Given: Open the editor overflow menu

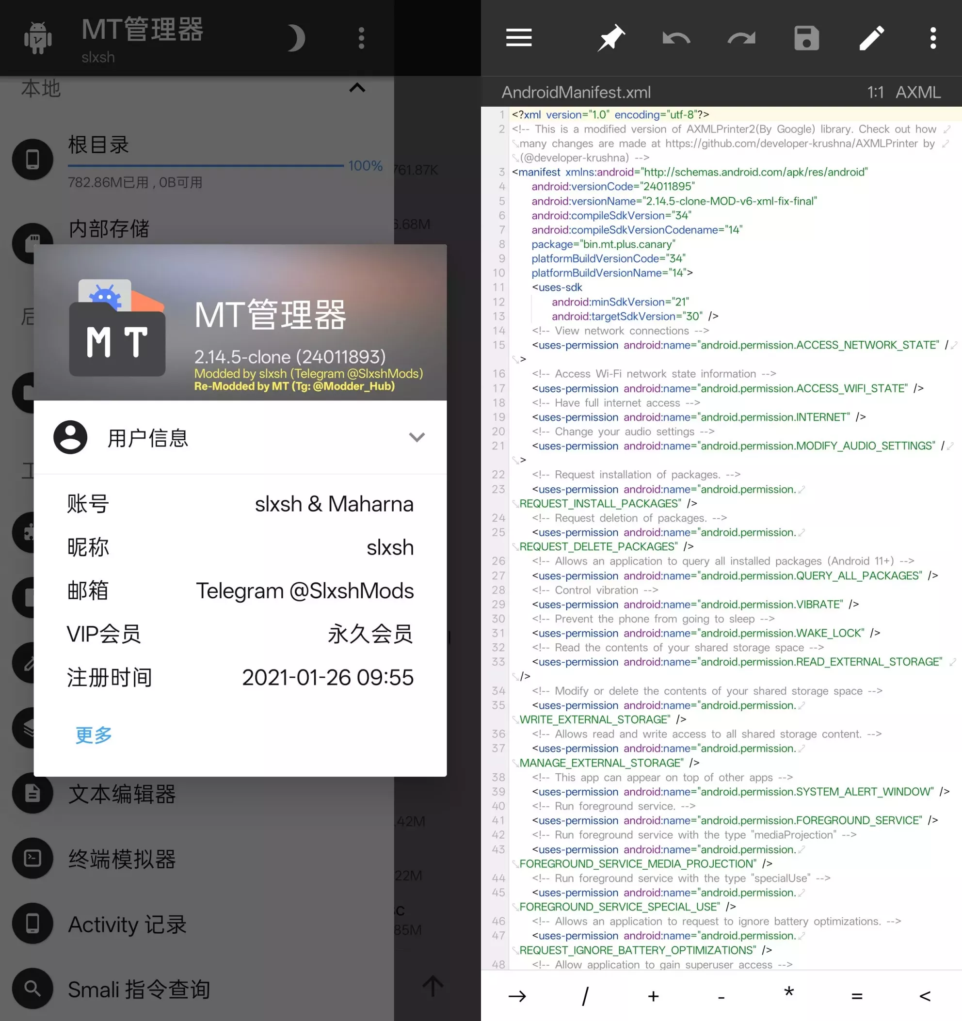Looking at the screenshot, I should coord(933,38).
